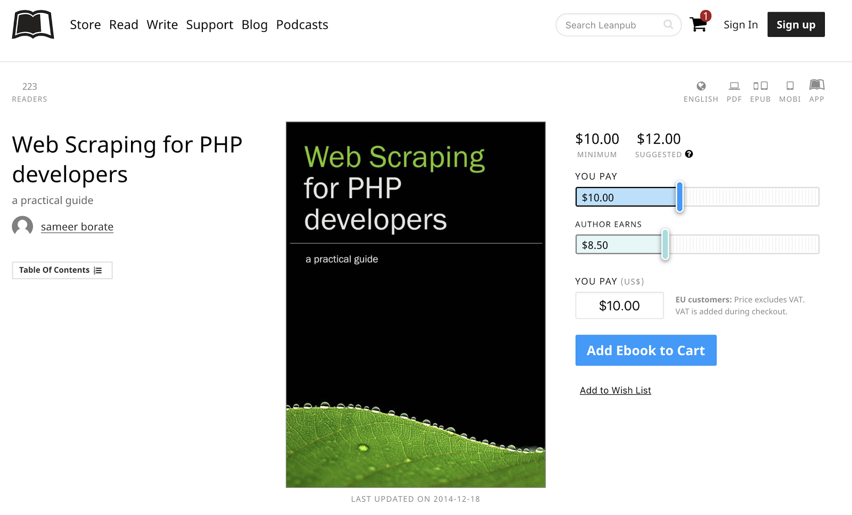Open the Podcasts page
852x515 pixels.
(x=302, y=24)
